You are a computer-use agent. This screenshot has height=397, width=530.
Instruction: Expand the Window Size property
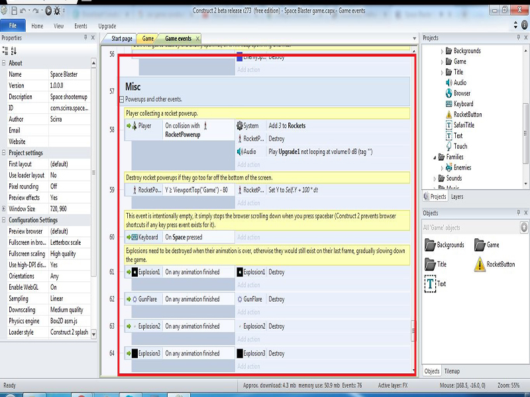pos(4,208)
